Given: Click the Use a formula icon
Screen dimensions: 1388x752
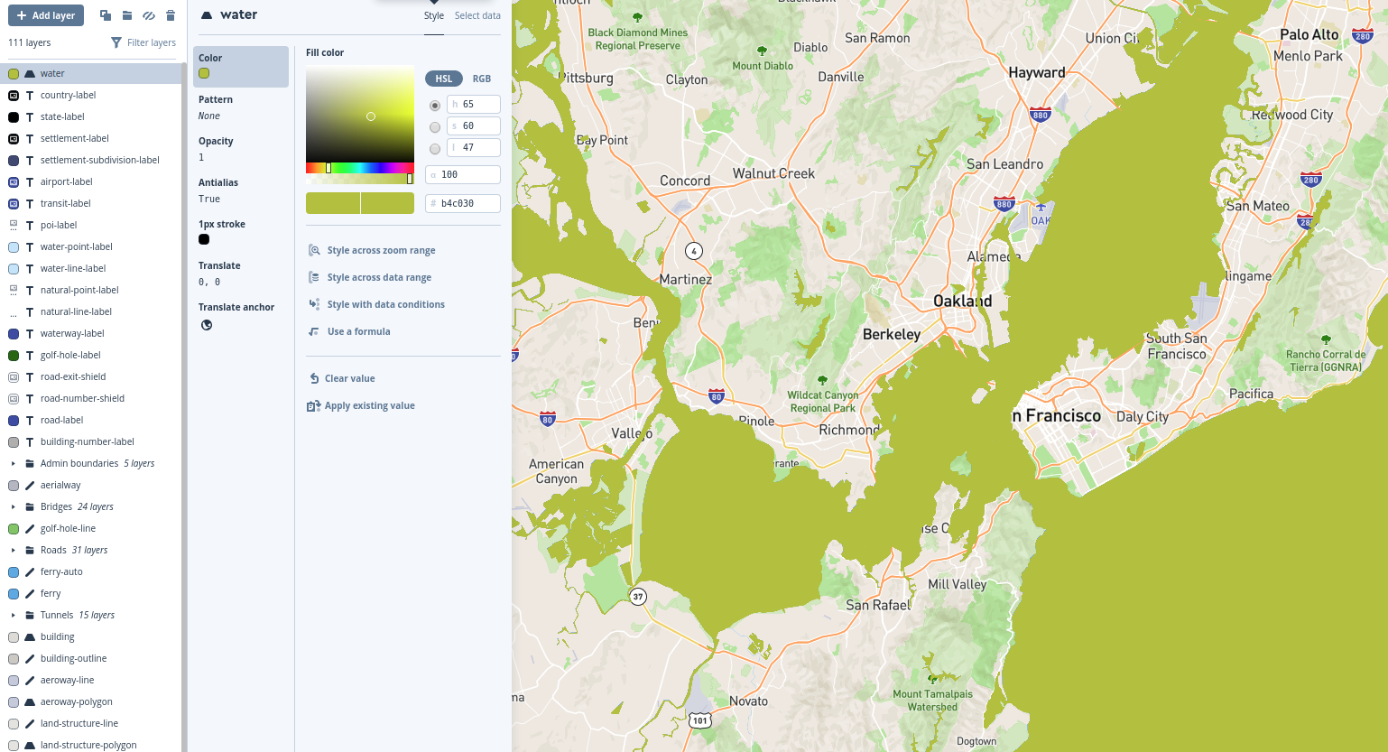Looking at the screenshot, I should point(312,331).
